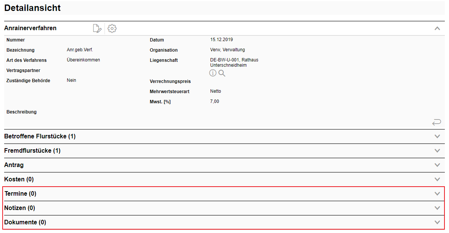The height and width of the screenshot is (233, 449).
Task: Click the Organisation value Verw, Verwaltung
Action: click(228, 50)
